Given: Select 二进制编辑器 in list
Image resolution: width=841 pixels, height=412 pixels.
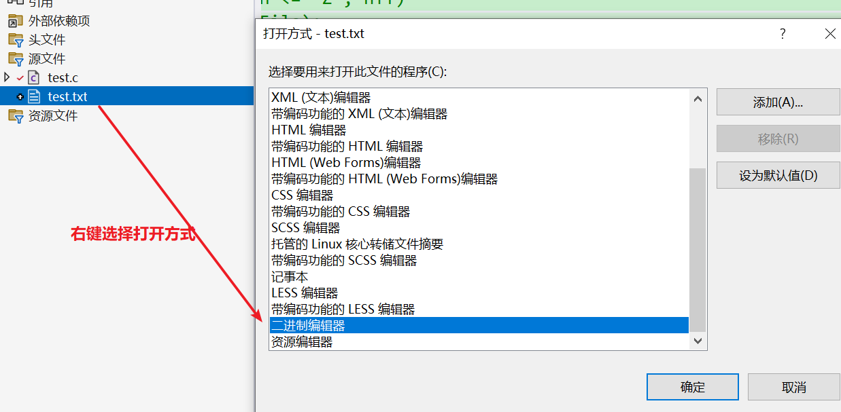Looking at the screenshot, I should pyautogui.click(x=479, y=325).
